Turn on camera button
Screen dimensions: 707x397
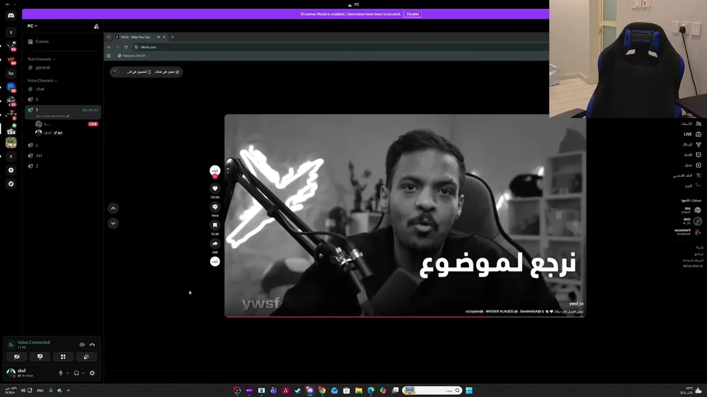17,357
